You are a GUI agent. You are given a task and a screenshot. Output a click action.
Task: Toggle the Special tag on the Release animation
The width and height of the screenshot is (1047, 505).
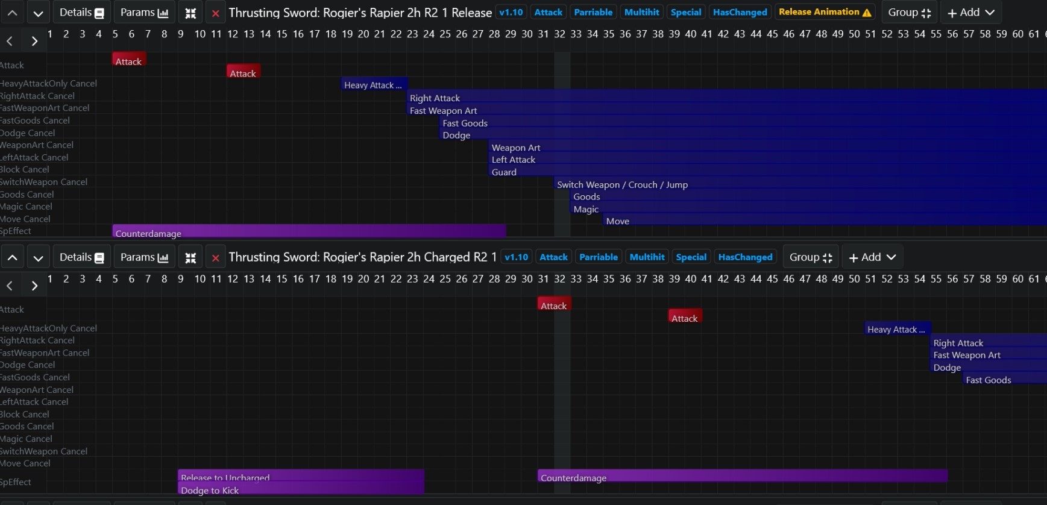tap(686, 12)
